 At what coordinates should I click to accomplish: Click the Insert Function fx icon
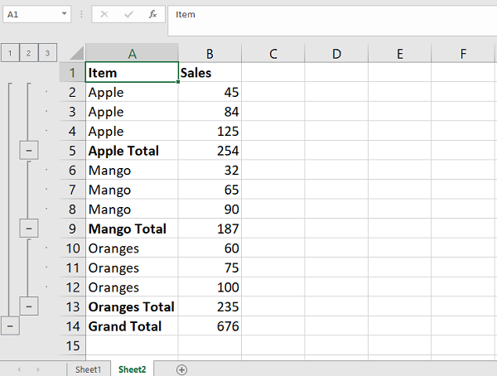point(152,15)
